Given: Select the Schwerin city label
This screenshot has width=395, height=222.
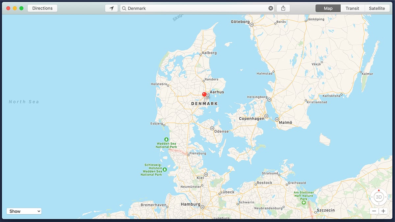Looking at the screenshot, I should [247, 202].
